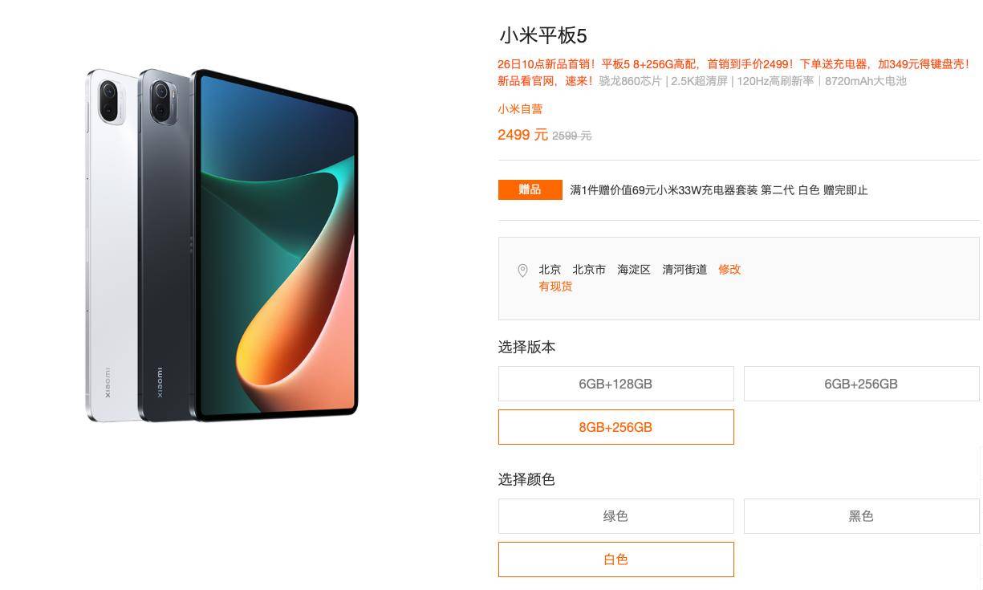The height and width of the screenshot is (590, 983).
Task: Click the 北京市 city label
Action: pyautogui.click(x=589, y=270)
